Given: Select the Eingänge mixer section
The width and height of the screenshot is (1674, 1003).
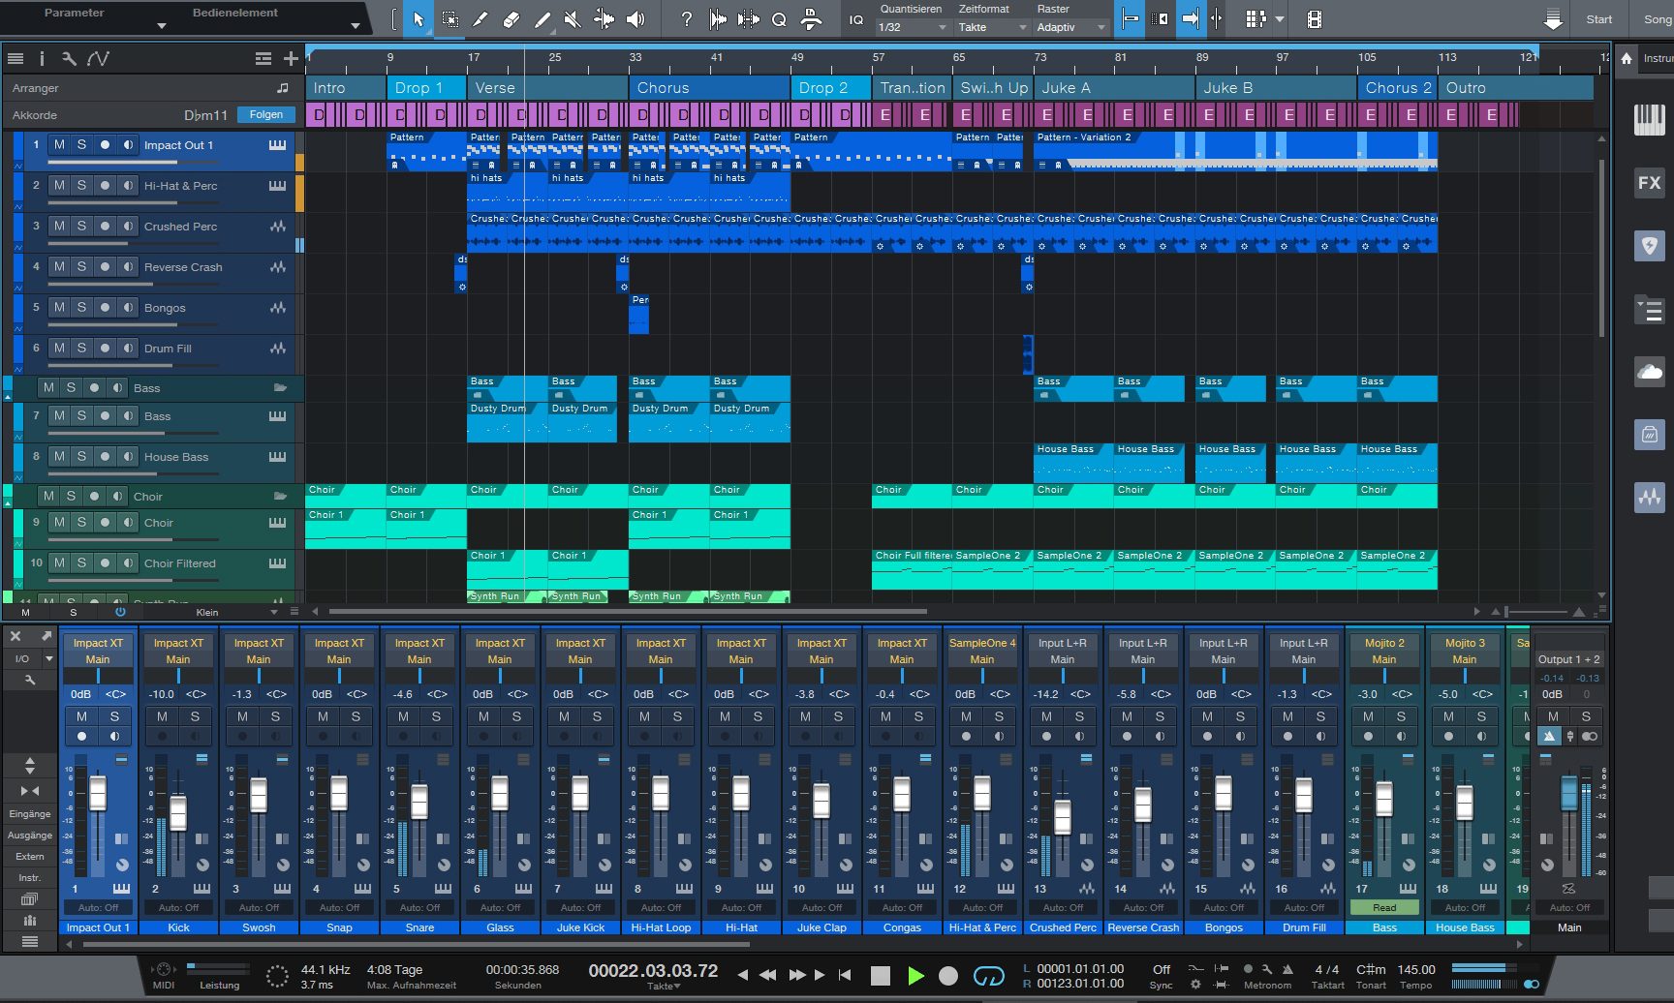Looking at the screenshot, I should [x=30, y=814].
